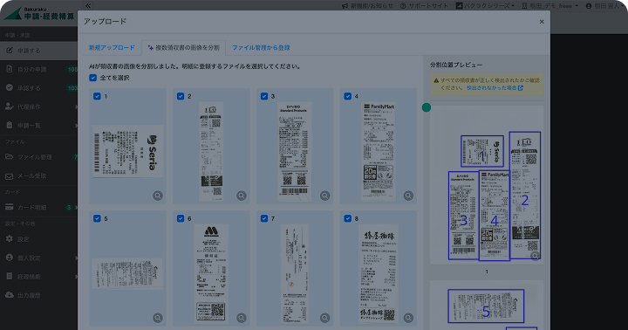The height and width of the screenshot is (330, 628).
Task: Uncheck receipt 8 checkbox
Action: (348, 218)
